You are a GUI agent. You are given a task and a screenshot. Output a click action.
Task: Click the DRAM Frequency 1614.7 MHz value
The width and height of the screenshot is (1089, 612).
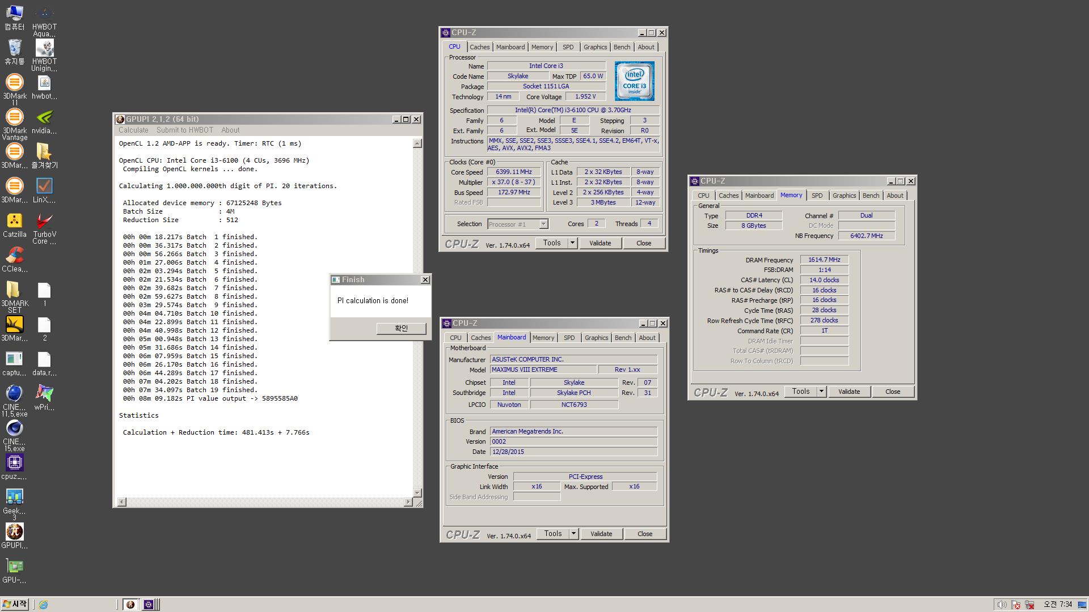point(824,260)
